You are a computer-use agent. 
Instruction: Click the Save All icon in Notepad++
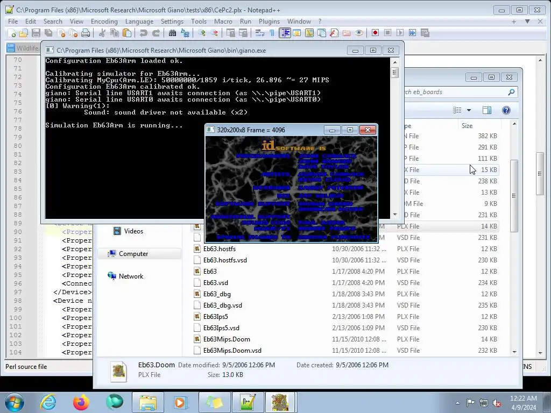click(48, 33)
